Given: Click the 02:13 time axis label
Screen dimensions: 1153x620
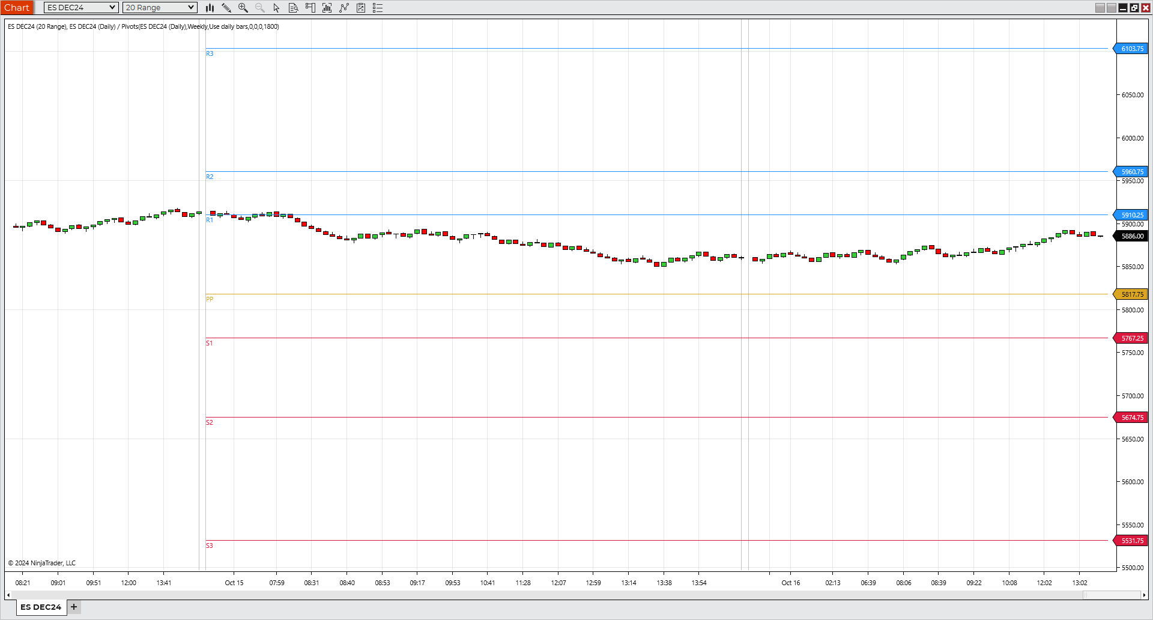Looking at the screenshot, I should (x=833, y=583).
